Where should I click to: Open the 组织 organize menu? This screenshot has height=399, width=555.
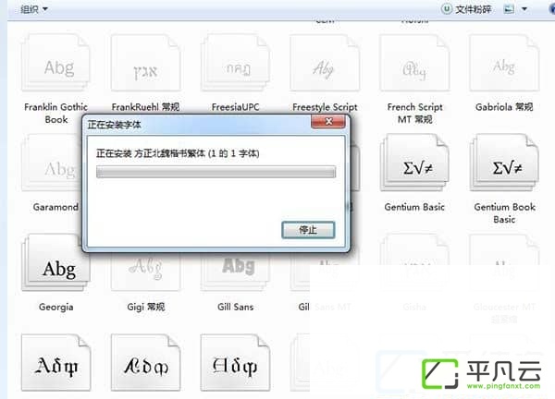click(x=34, y=9)
